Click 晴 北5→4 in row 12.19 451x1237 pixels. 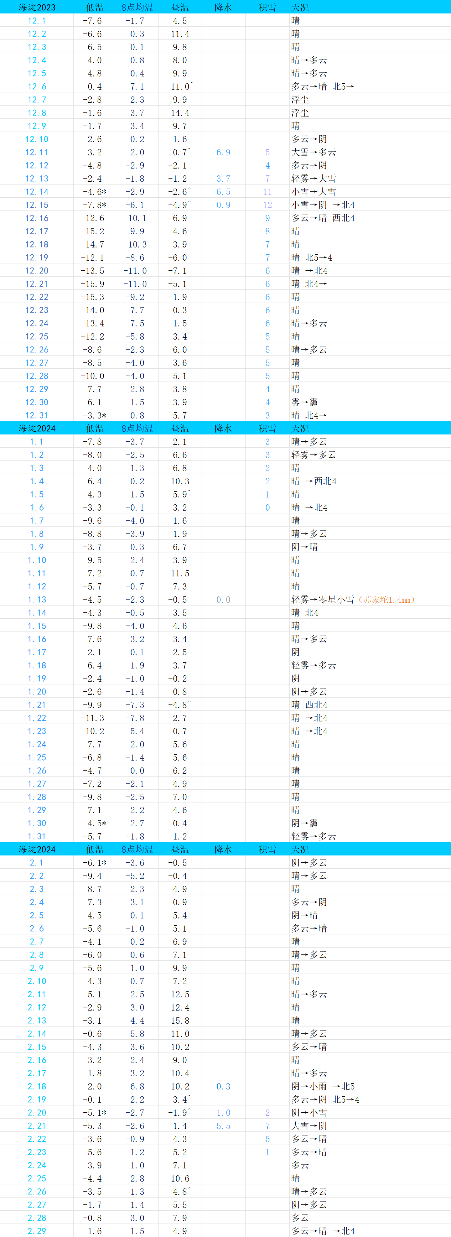pyautogui.click(x=312, y=257)
